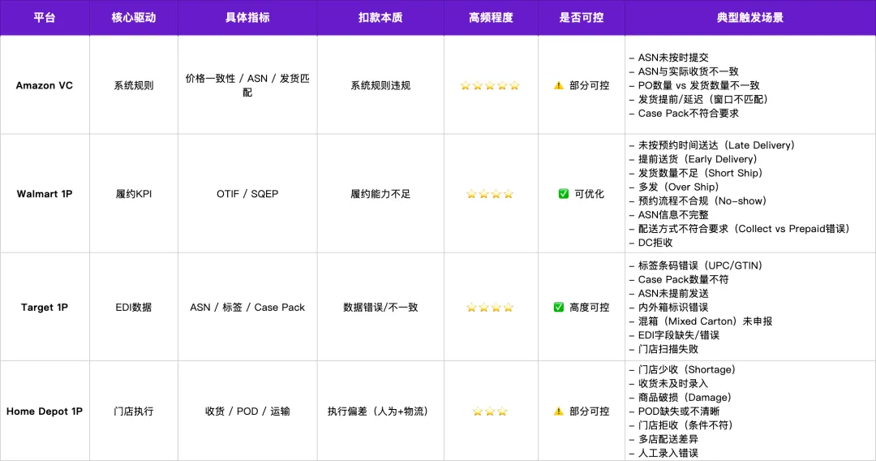Click the 价格一致性 / ASN / 发货匹配 cell
The width and height of the screenshot is (876, 461).
[x=247, y=85]
